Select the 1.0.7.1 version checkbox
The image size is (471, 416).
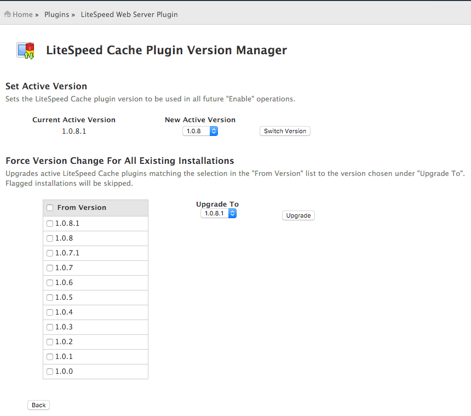pyautogui.click(x=50, y=253)
